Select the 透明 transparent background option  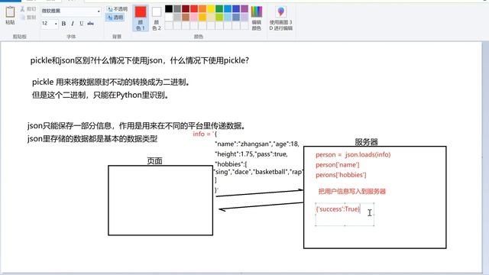tap(115, 17)
